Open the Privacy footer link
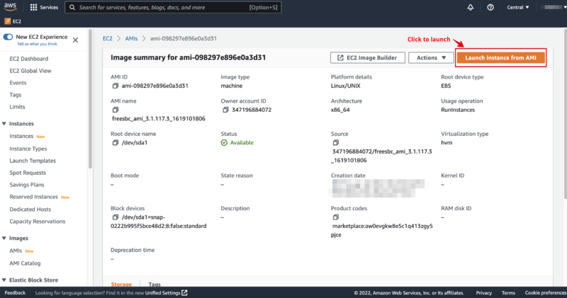The height and width of the screenshot is (298, 567). [484, 292]
